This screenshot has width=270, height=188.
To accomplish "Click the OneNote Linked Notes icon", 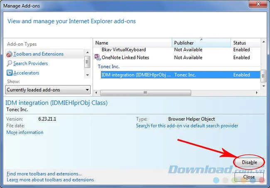I will pos(98,57).
